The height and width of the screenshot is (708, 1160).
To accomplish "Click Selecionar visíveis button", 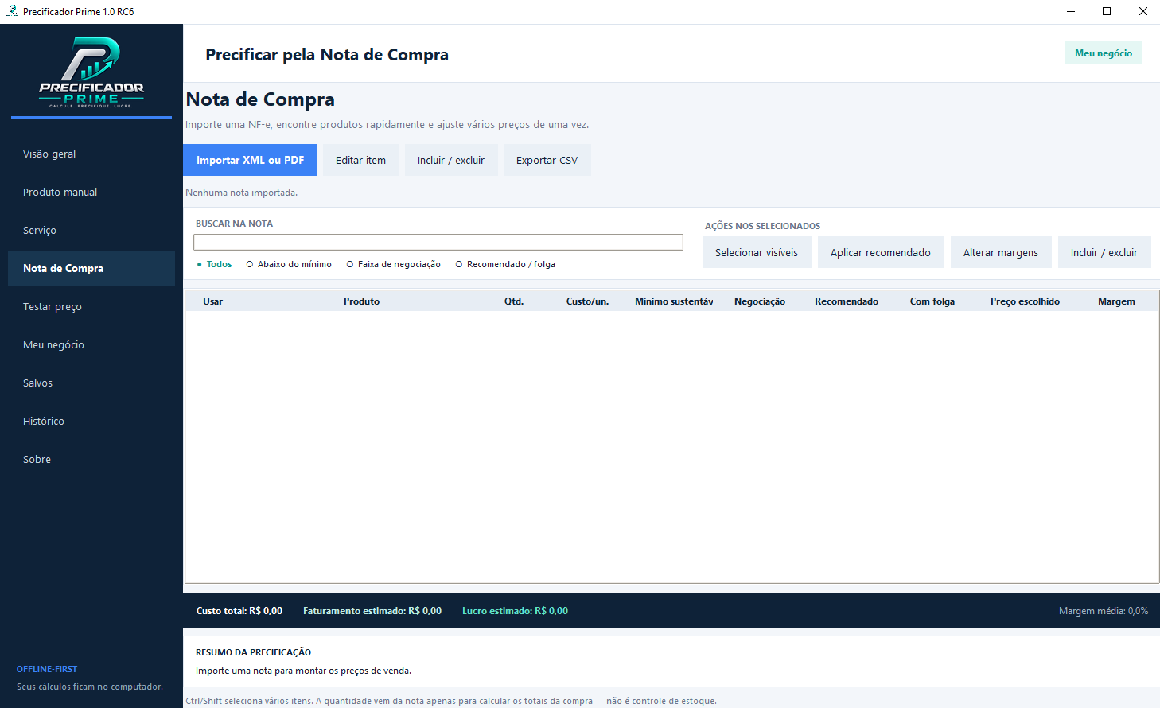I will (757, 252).
